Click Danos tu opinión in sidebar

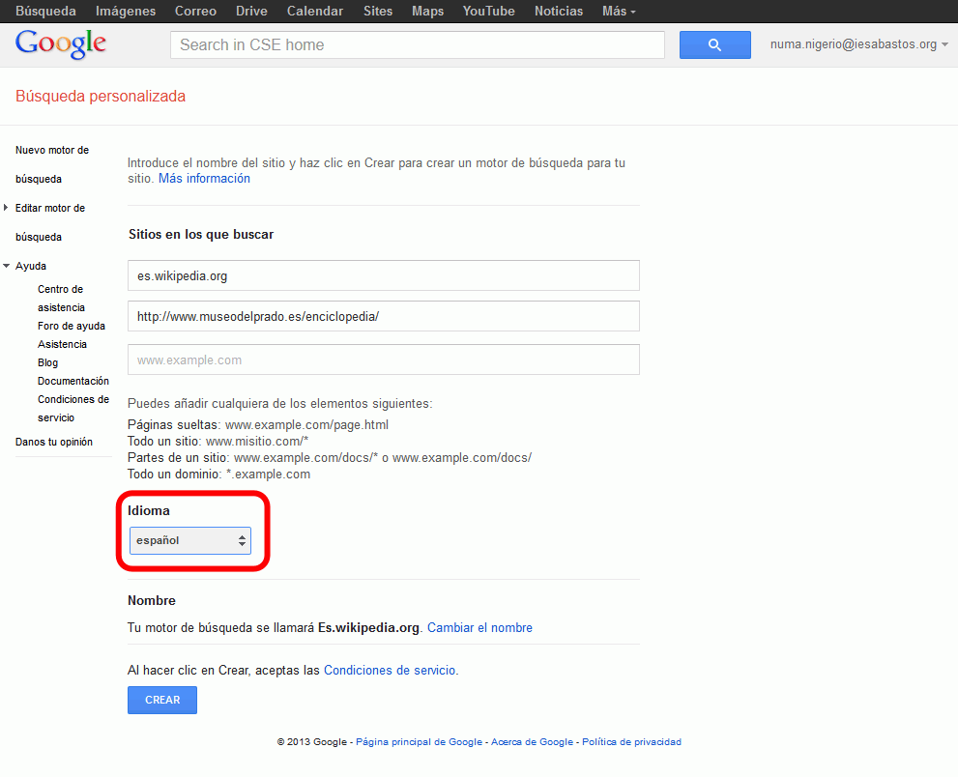(54, 442)
